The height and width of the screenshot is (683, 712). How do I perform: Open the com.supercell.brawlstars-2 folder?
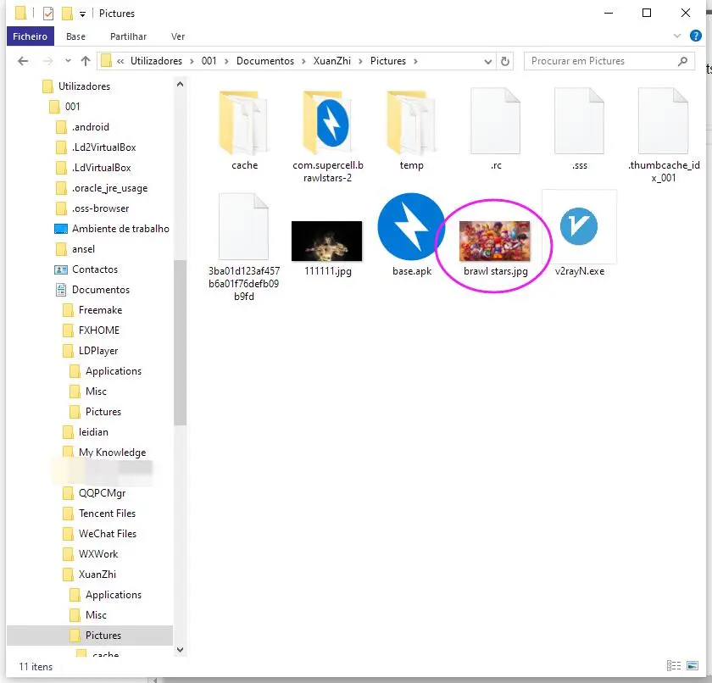click(x=327, y=123)
